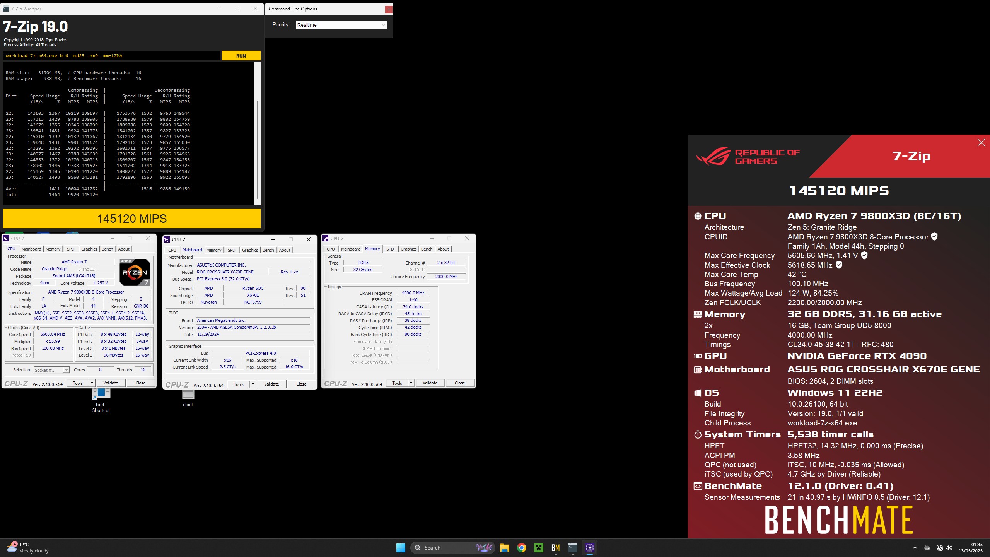Open the Socket #1 selection dropdown
This screenshot has height=557, width=990.
[51, 370]
